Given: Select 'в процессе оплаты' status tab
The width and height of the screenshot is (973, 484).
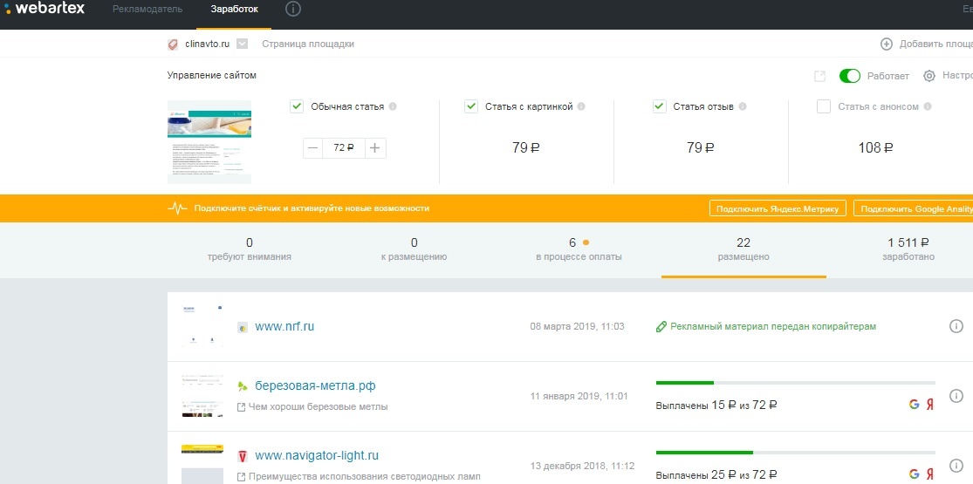Looking at the screenshot, I should click(x=579, y=249).
